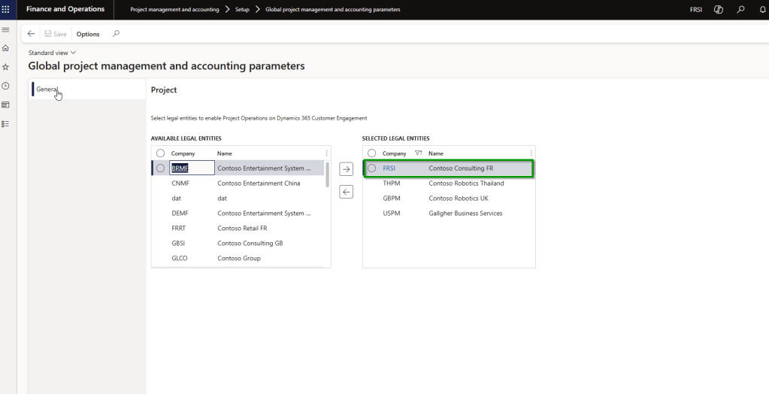Open the Options menu
This screenshot has height=394, width=769.
pyautogui.click(x=88, y=34)
